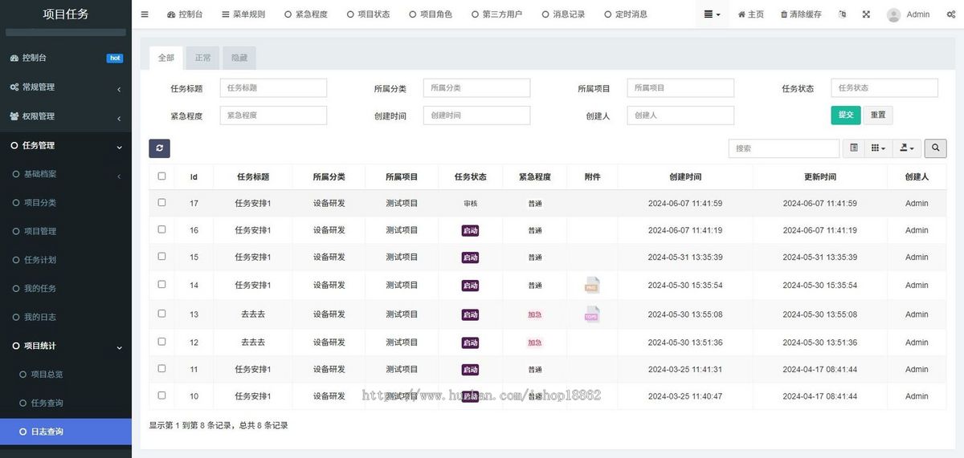The height and width of the screenshot is (458, 964).
Task: Open 项目状态 tab in the top bar
Action: tap(368, 14)
